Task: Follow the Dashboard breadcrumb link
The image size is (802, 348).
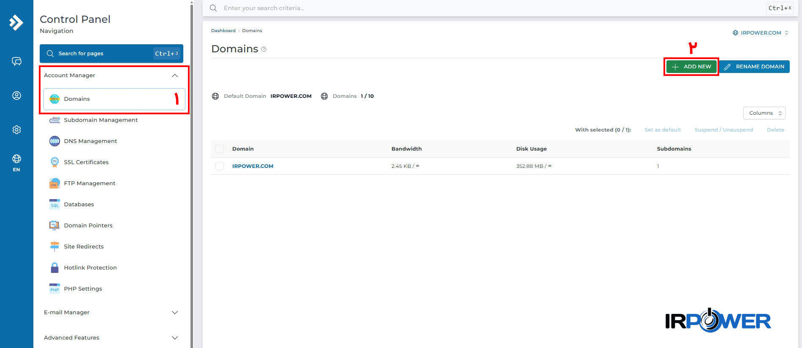Action: pyautogui.click(x=223, y=31)
